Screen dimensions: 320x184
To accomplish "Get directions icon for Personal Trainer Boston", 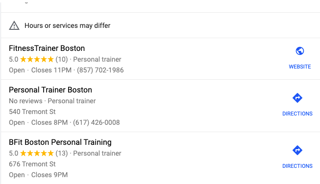I will coord(297,98).
